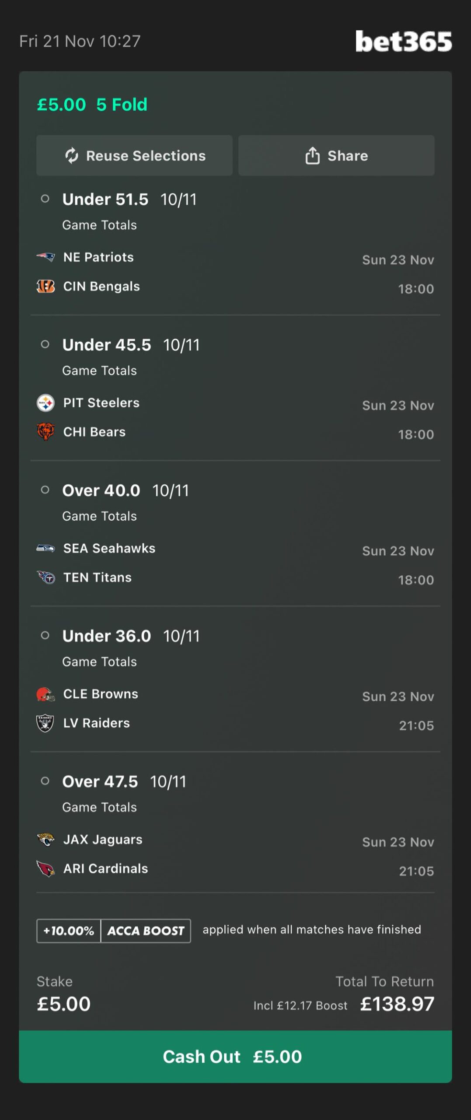Click the ARI Cardinals team logo
Image resolution: width=471 pixels, height=1120 pixels.
tap(45, 868)
